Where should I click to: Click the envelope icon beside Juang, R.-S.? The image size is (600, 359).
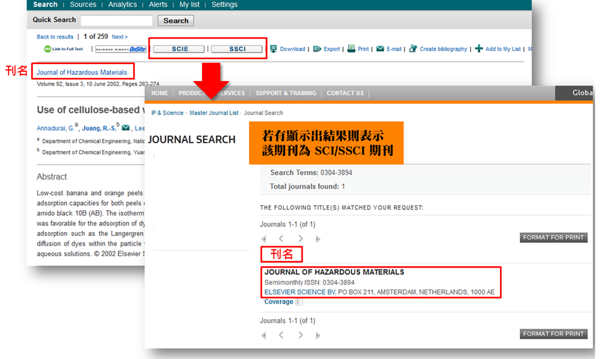point(126,127)
